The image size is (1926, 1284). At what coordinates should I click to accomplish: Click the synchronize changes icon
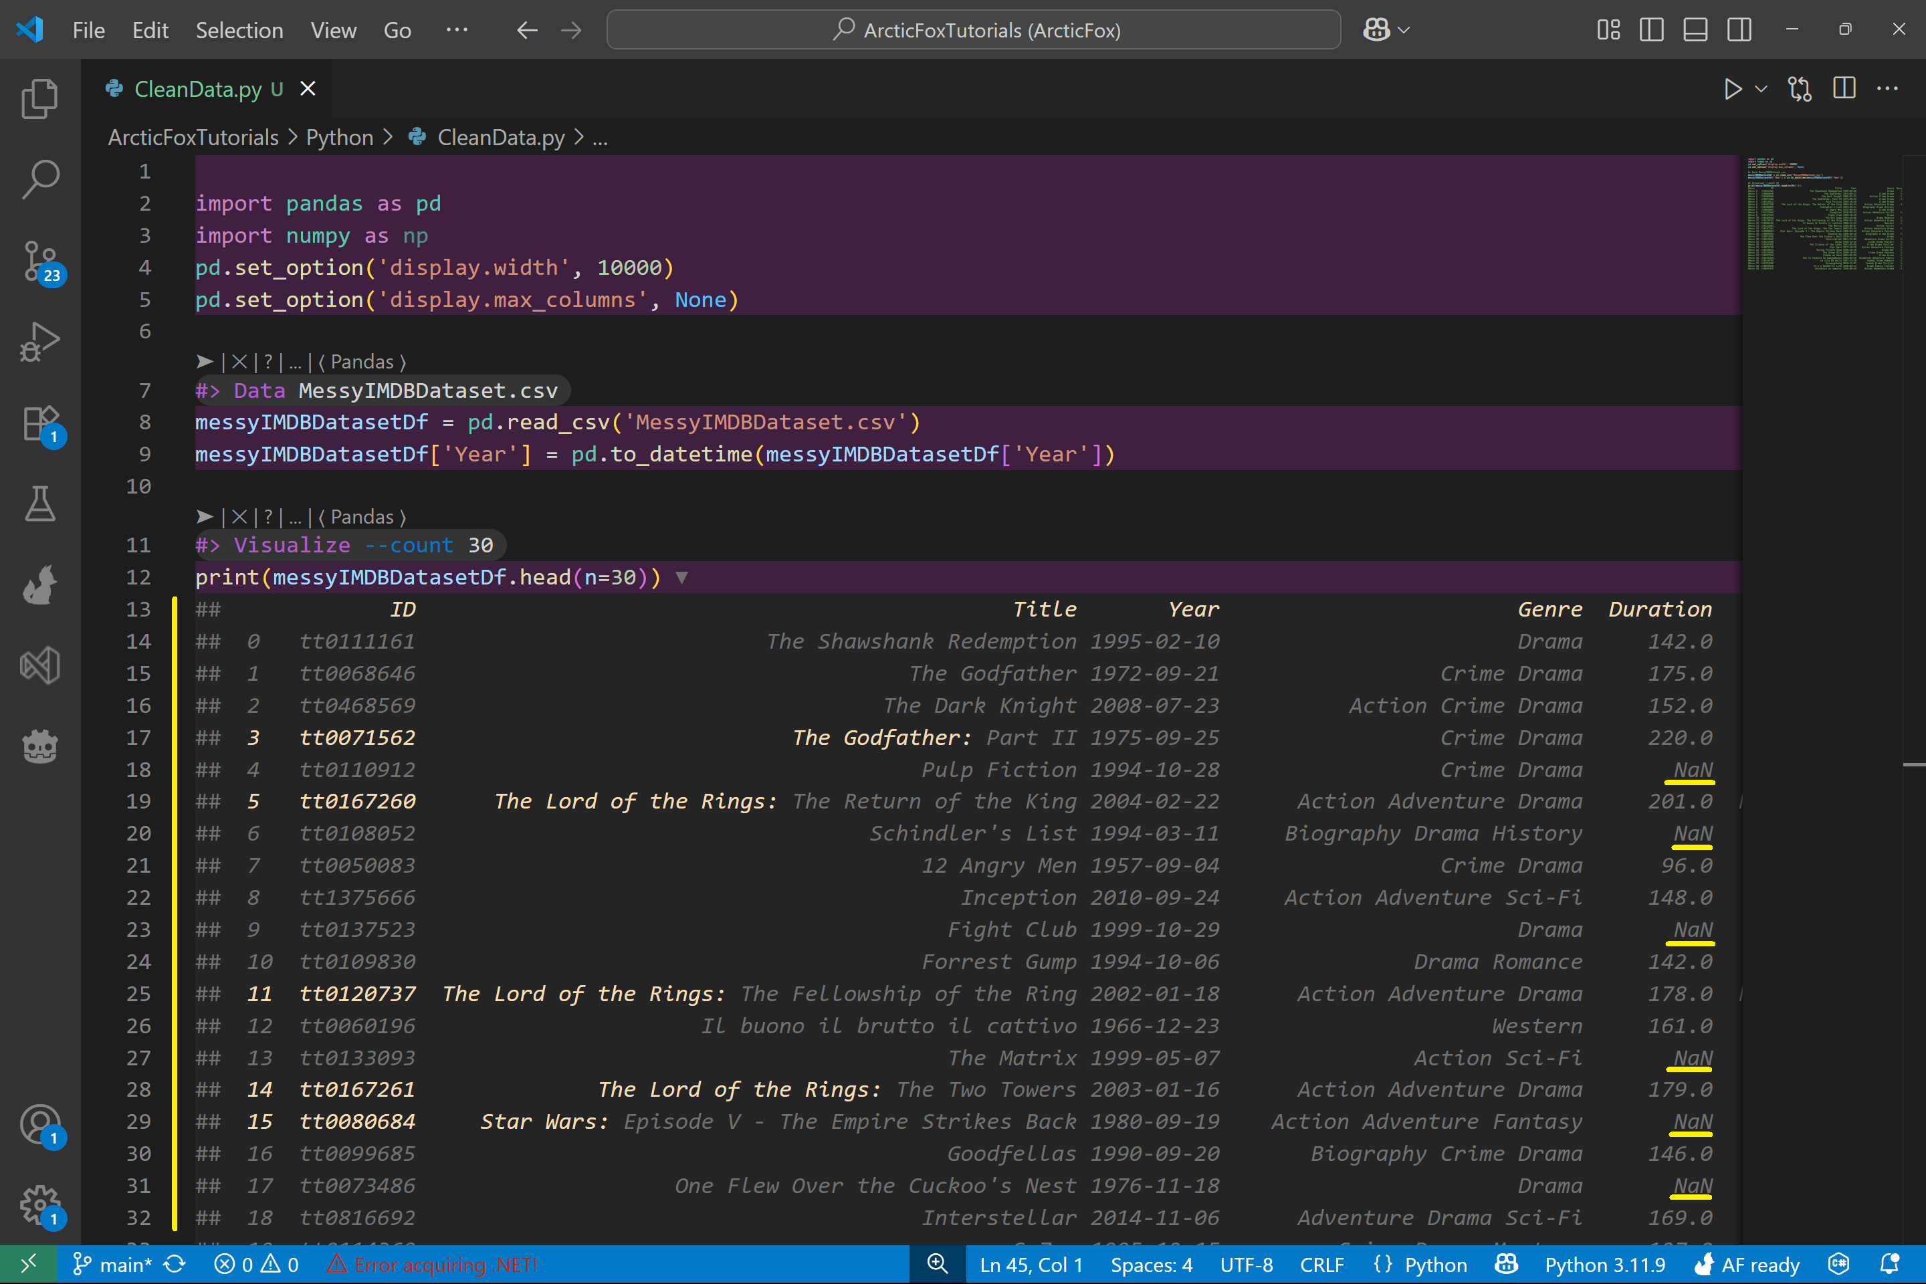[x=175, y=1265]
